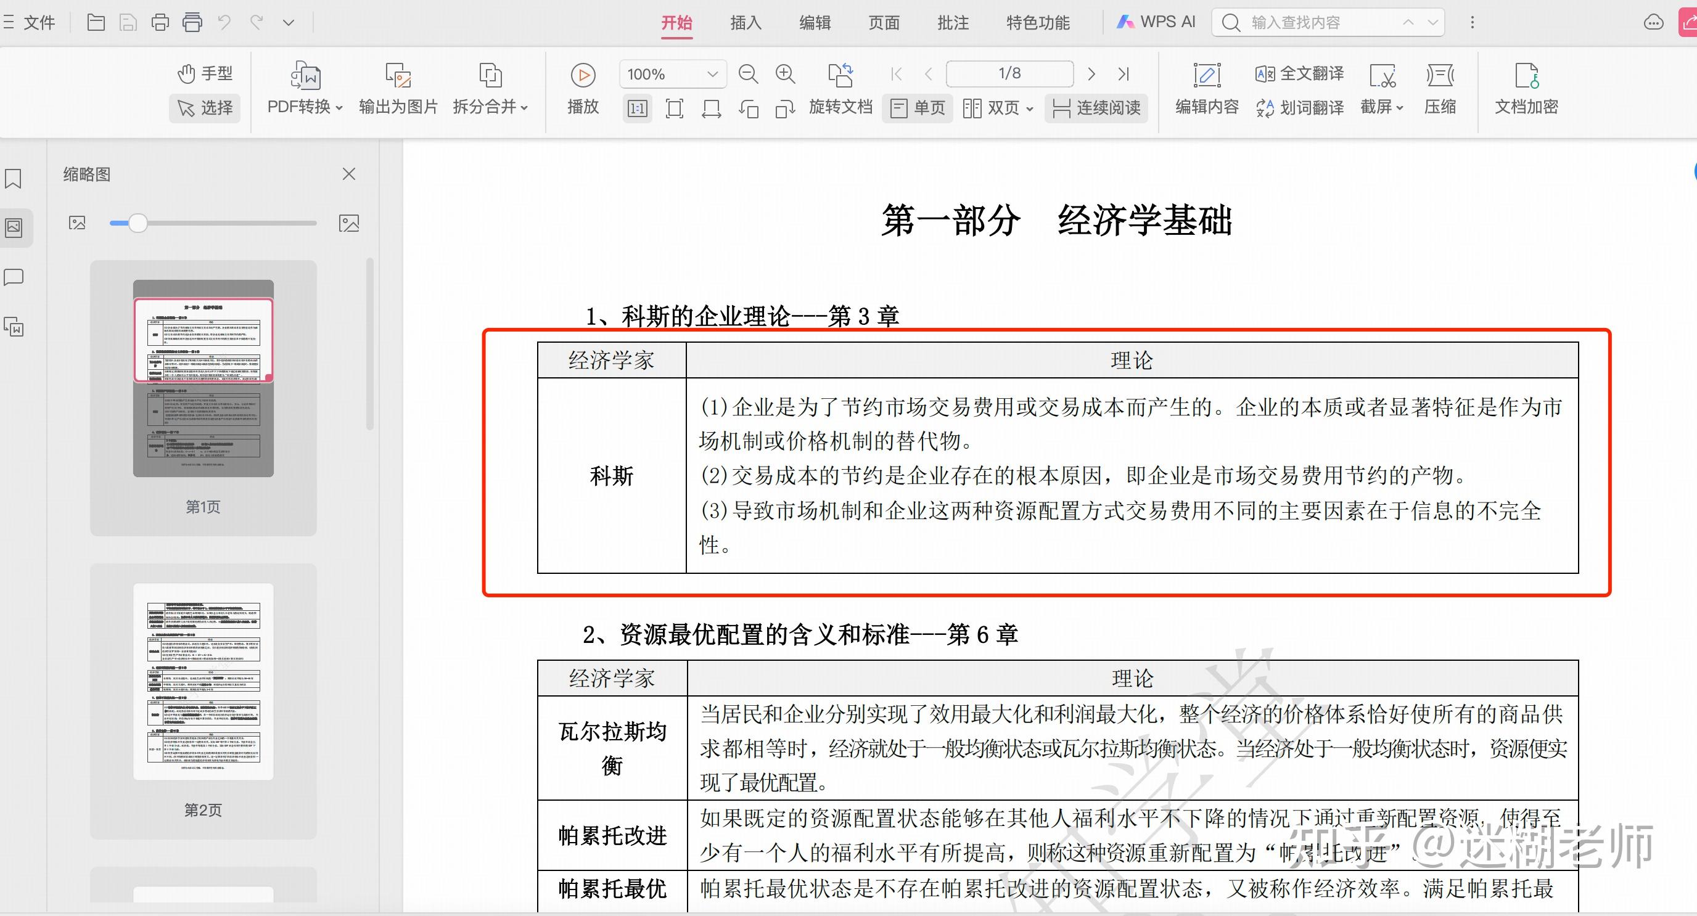Open the 压缩 compress tool
Image resolution: width=1697 pixels, height=916 pixels.
point(1439,89)
